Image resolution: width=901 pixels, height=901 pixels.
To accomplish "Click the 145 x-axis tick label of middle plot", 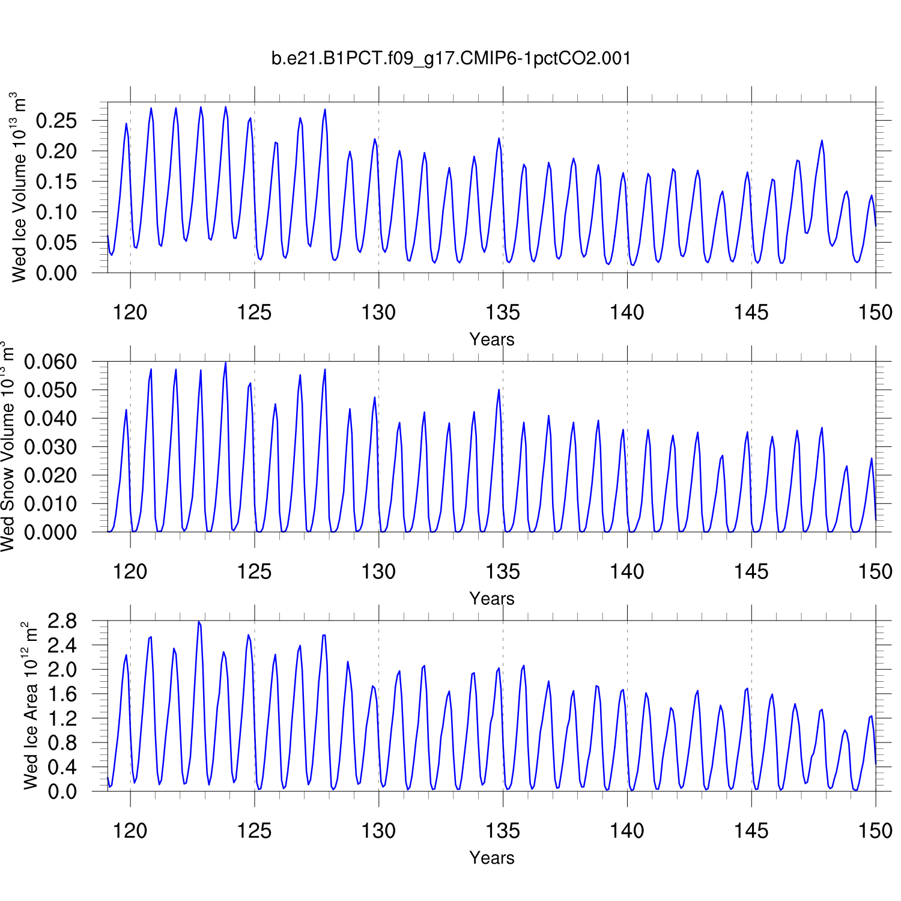I will pos(751,572).
